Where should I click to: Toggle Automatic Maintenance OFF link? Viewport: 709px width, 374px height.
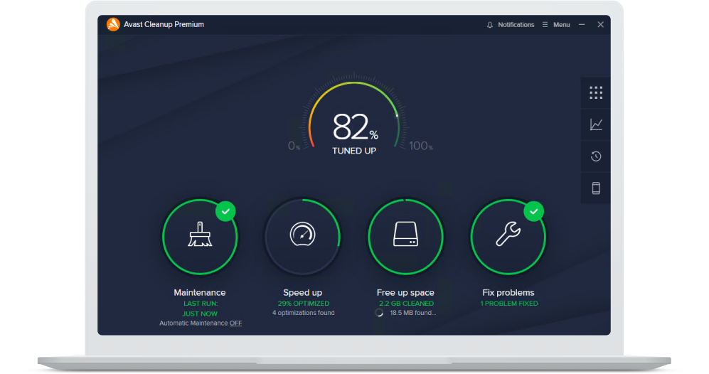tap(235, 323)
